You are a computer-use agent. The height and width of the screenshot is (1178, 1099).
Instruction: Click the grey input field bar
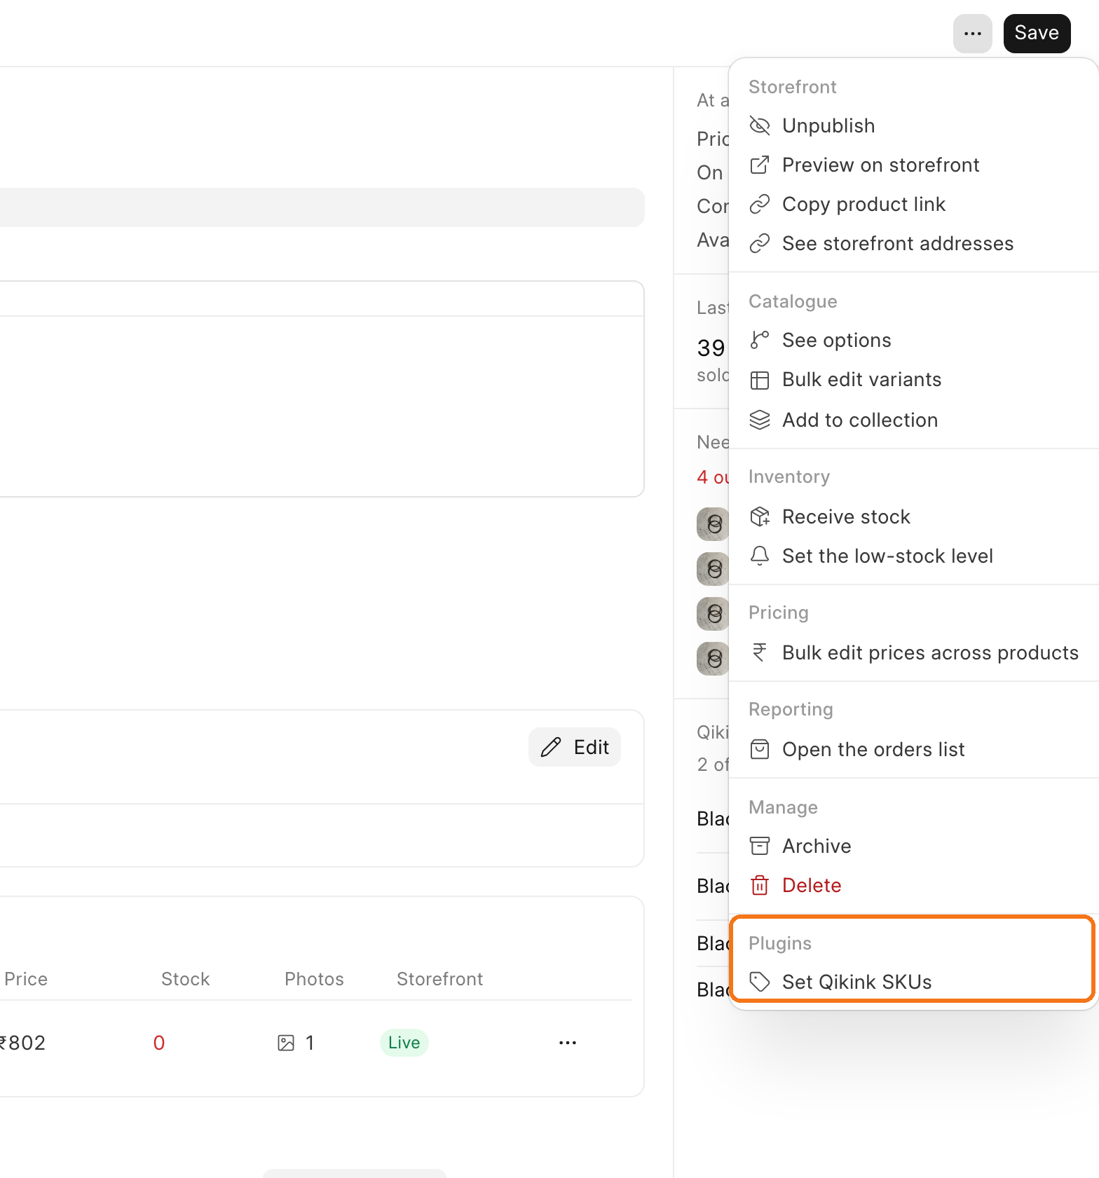(322, 207)
